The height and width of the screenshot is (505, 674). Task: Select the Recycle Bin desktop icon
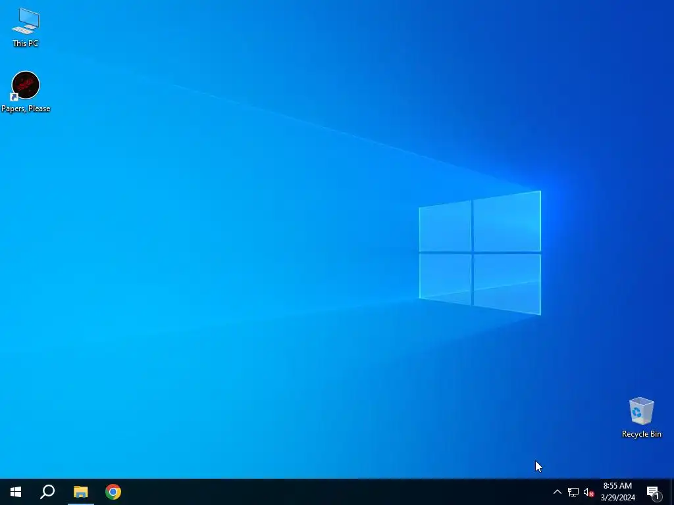tap(641, 418)
